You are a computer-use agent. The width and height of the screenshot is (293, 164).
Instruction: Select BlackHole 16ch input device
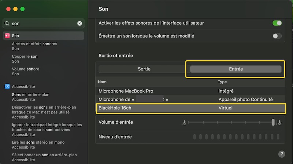coord(190,108)
